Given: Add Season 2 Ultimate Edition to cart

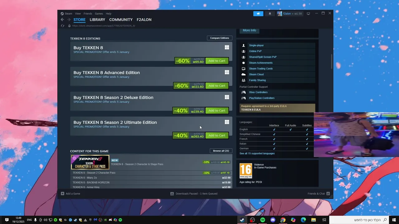Looking at the screenshot, I should coord(217,135).
